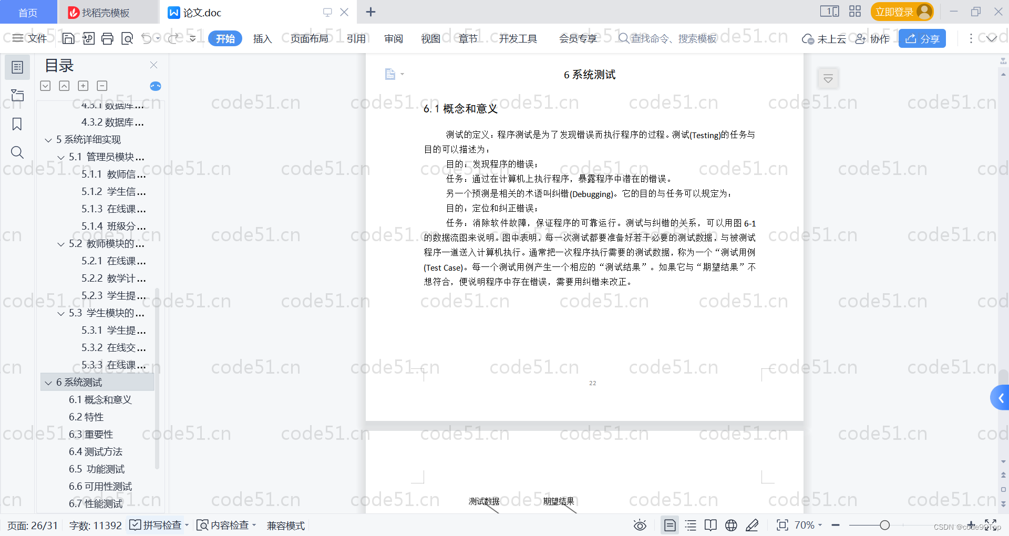1009x536 pixels.
Task: Select the 审阅 ribbon tab
Action: click(394, 38)
